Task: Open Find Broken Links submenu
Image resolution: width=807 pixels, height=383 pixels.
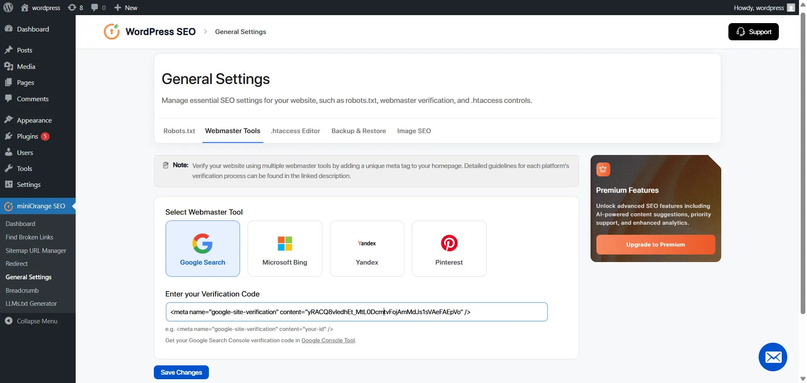Action: pyautogui.click(x=29, y=237)
